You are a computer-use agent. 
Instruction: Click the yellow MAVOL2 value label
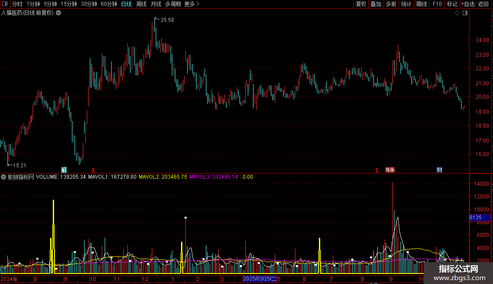point(163,177)
